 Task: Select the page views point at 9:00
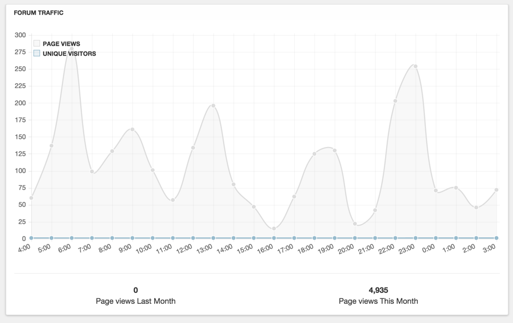point(132,130)
